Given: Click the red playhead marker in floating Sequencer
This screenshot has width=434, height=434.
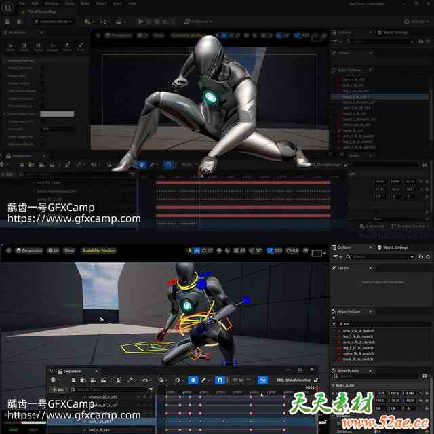Looking at the screenshot, I should coord(317,388).
